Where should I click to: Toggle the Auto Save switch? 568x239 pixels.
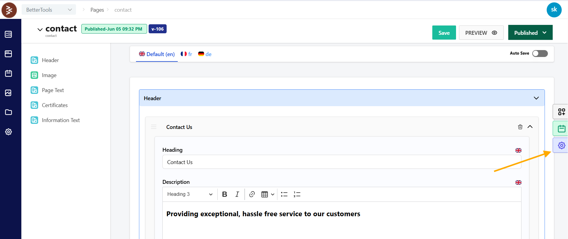(x=540, y=53)
